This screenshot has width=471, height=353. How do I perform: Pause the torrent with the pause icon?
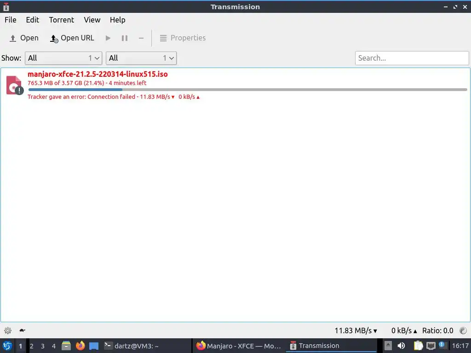125,38
